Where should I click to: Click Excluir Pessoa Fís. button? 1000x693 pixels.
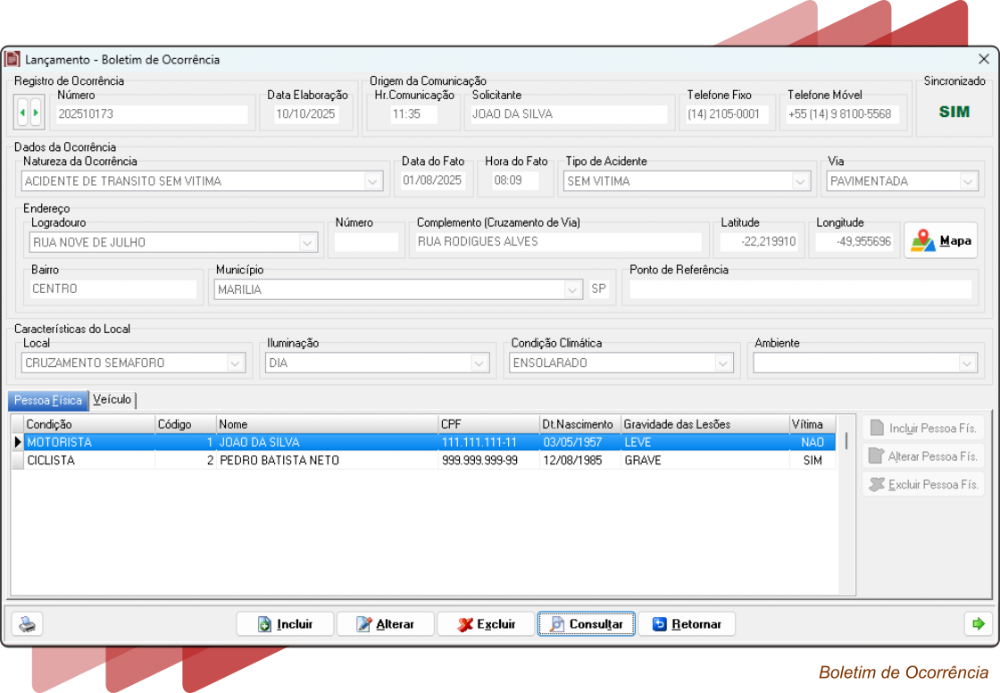pos(923,485)
